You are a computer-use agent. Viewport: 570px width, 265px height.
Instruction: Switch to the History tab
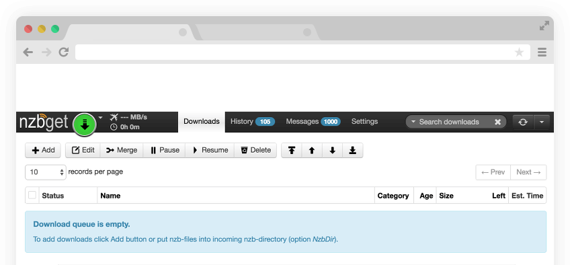(x=253, y=122)
